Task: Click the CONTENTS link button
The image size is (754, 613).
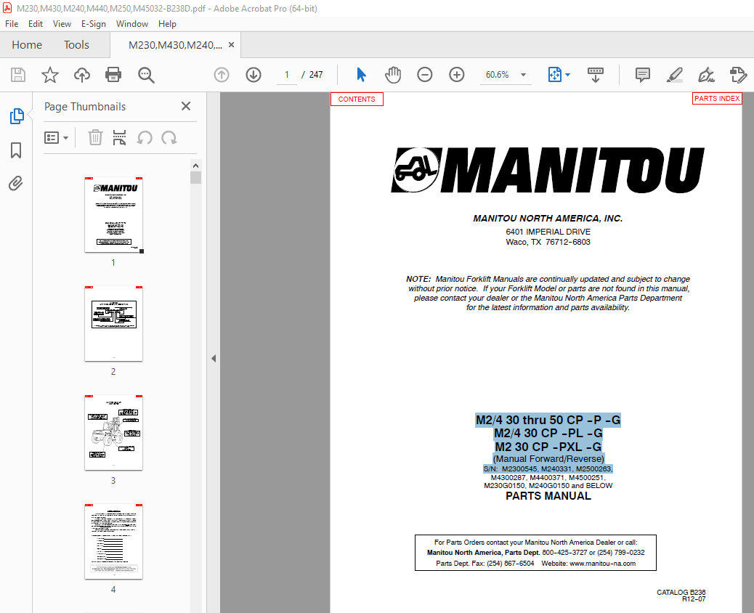Action: [x=357, y=99]
